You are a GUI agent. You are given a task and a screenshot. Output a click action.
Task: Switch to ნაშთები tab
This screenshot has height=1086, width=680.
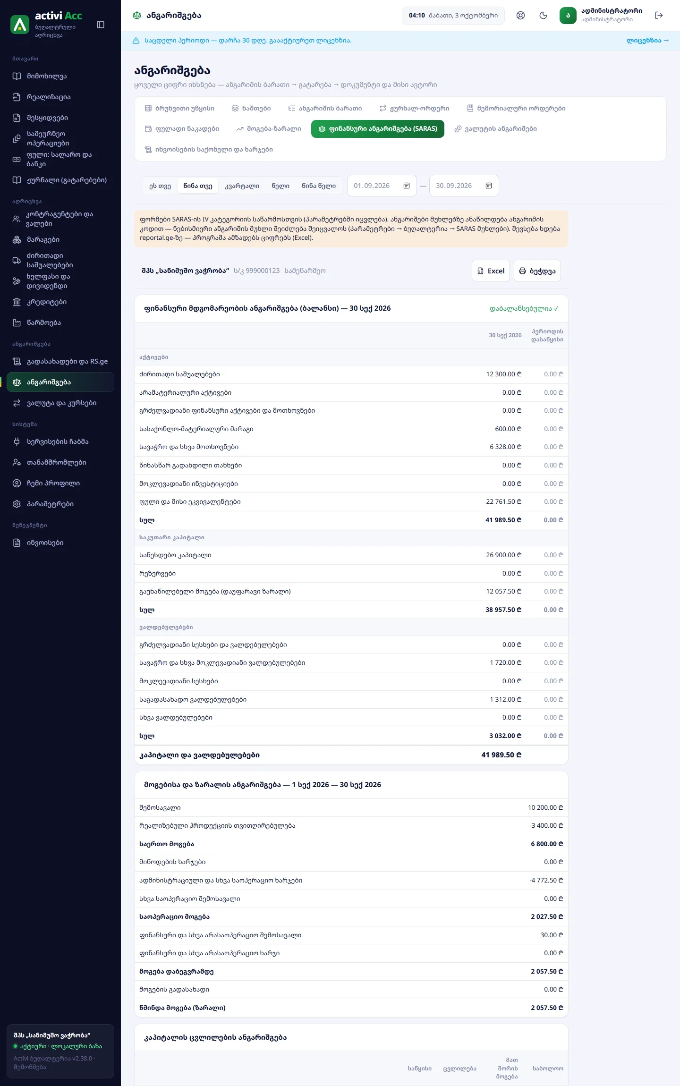point(251,108)
